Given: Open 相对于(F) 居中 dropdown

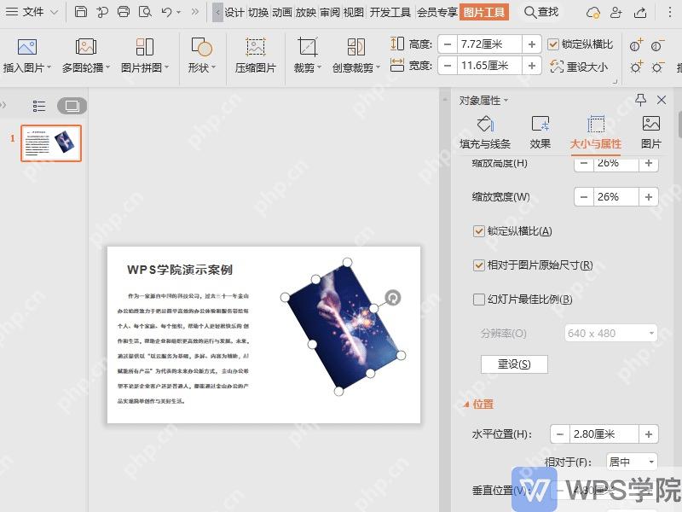Looking at the screenshot, I should tap(632, 462).
